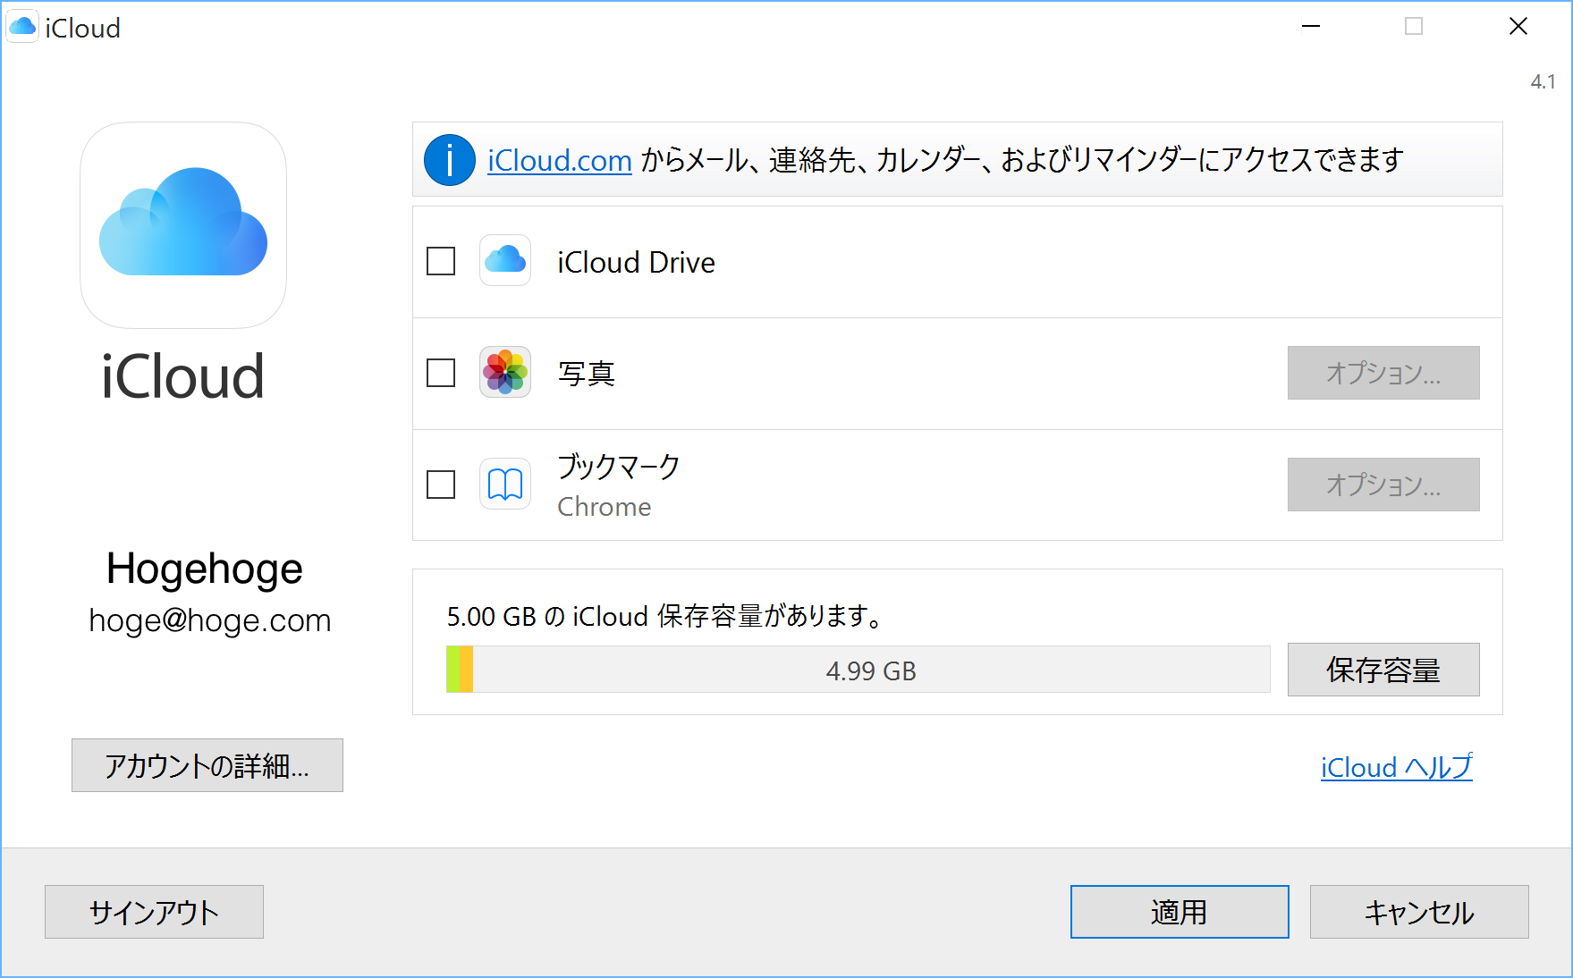Open アカウントの詳細 button
Viewport: 1573px width, 978px height.
pos(207,765)
